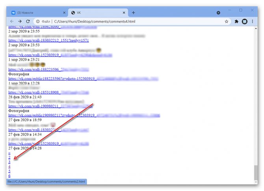Switch to the (3) Новости tab
The height and width of the screenshot is (191, 264).
coord(37,13)
